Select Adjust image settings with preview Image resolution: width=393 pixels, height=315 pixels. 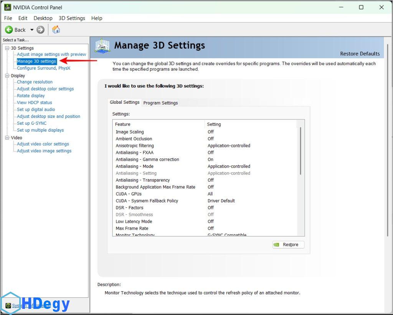pos(51,54)
